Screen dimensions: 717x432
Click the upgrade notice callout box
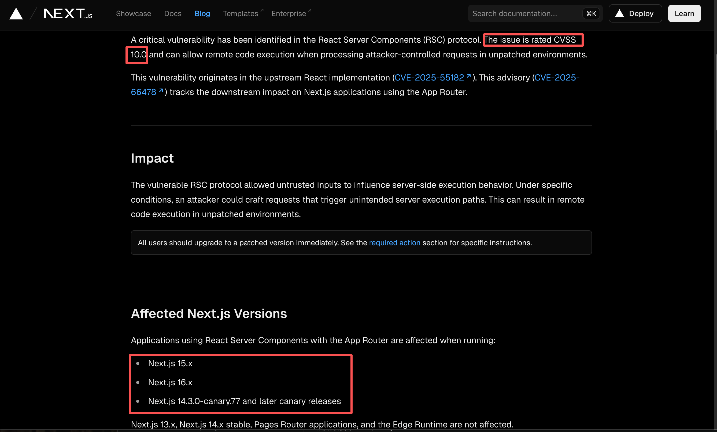pos(361,243)
